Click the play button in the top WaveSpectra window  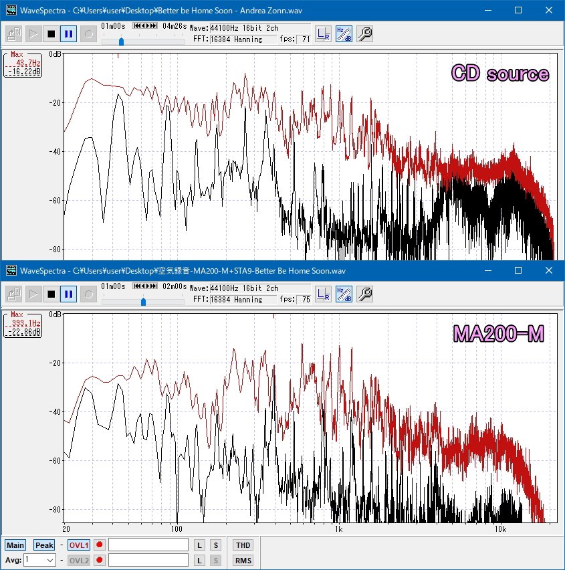click(33, 34)
